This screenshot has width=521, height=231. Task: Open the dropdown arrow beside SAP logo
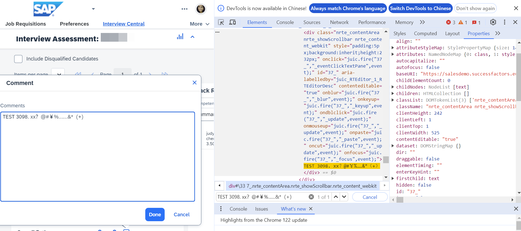tap(93, 9)
